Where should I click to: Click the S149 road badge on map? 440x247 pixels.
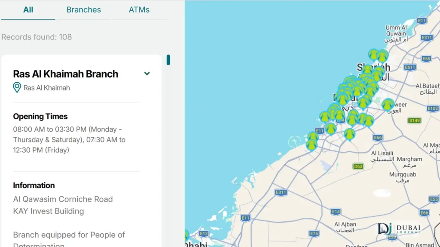[x=415, y=120]
